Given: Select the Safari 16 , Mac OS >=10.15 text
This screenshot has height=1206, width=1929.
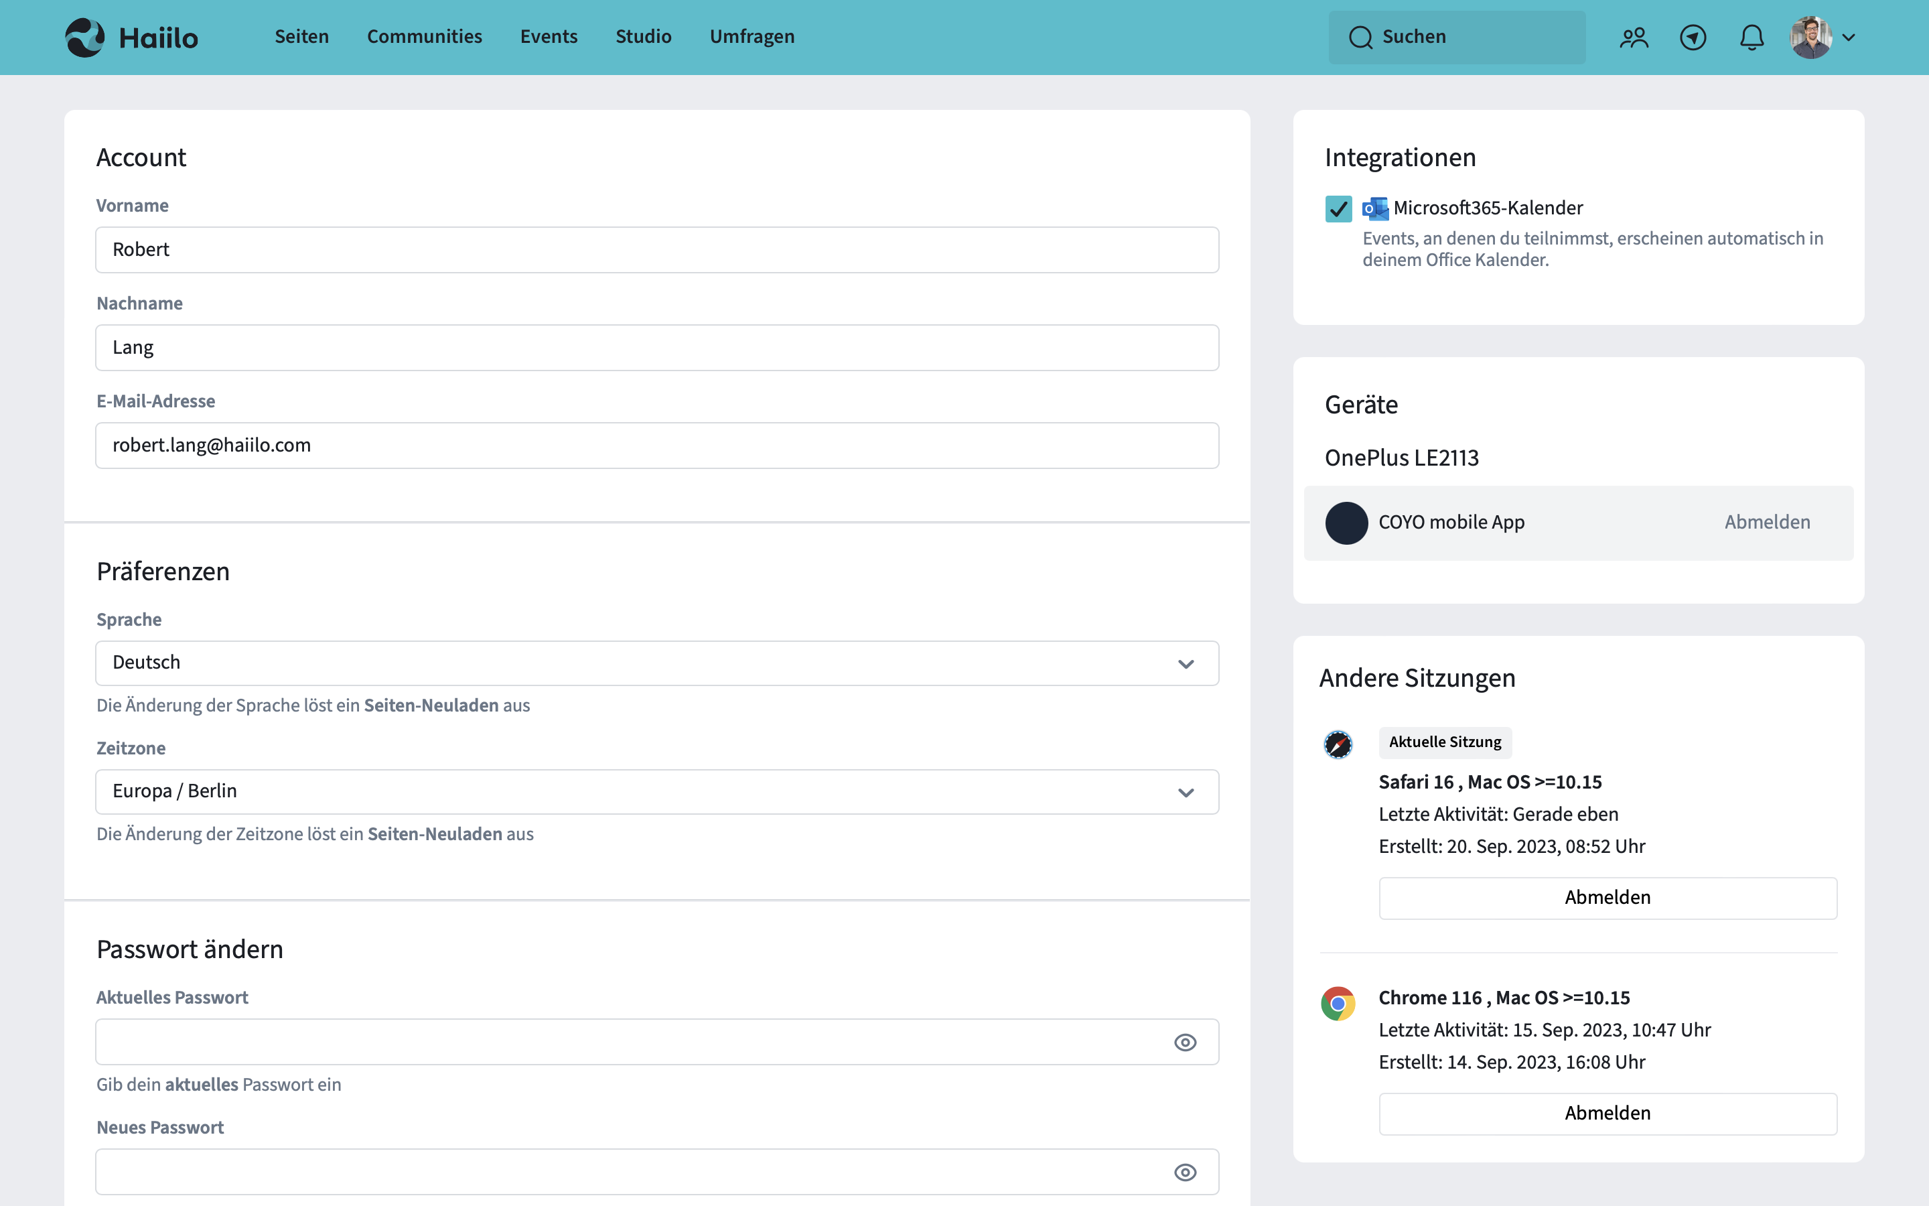Looking at the screenshot, I should coord(1490,783).
